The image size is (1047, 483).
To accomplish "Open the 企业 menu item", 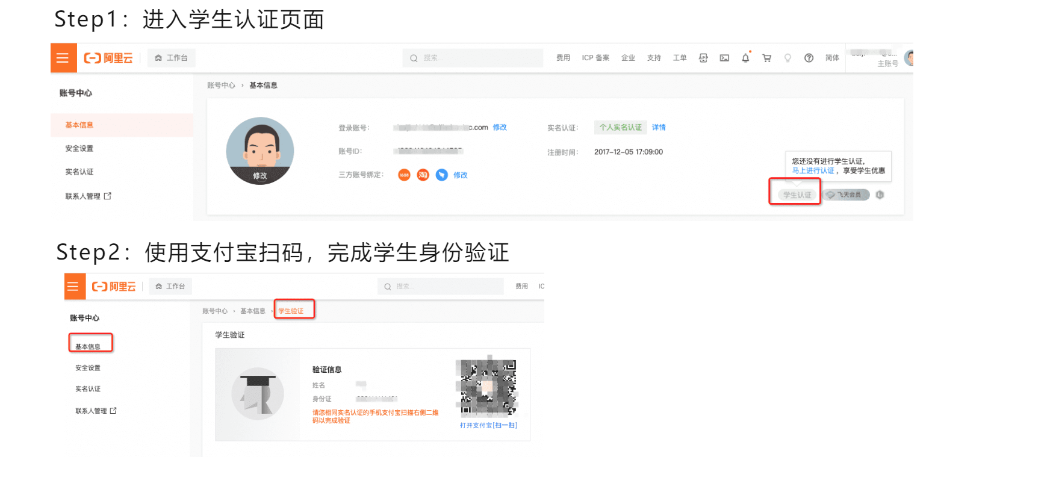I will click(x=628, y=58).
